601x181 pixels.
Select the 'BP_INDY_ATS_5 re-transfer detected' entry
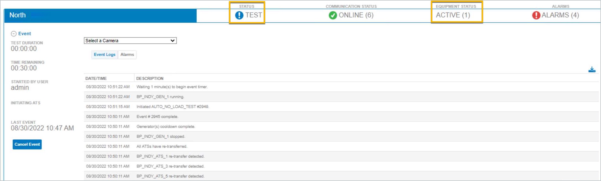coord(341,176)
